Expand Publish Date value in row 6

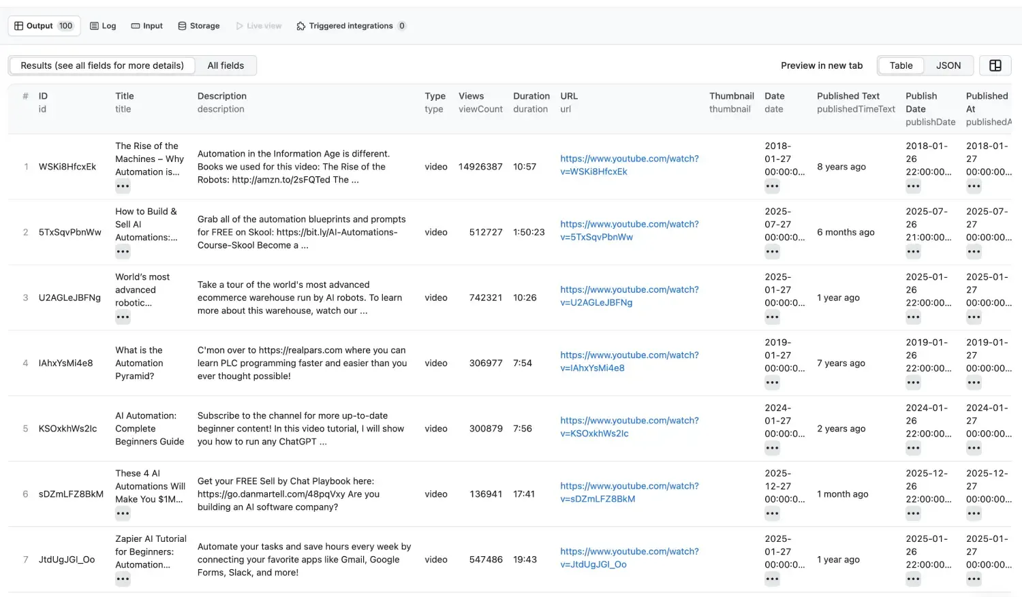[x=913, y=514]
